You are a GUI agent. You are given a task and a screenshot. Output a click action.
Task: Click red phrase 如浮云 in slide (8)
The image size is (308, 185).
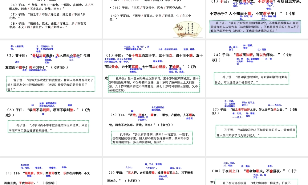click(29, 183)
